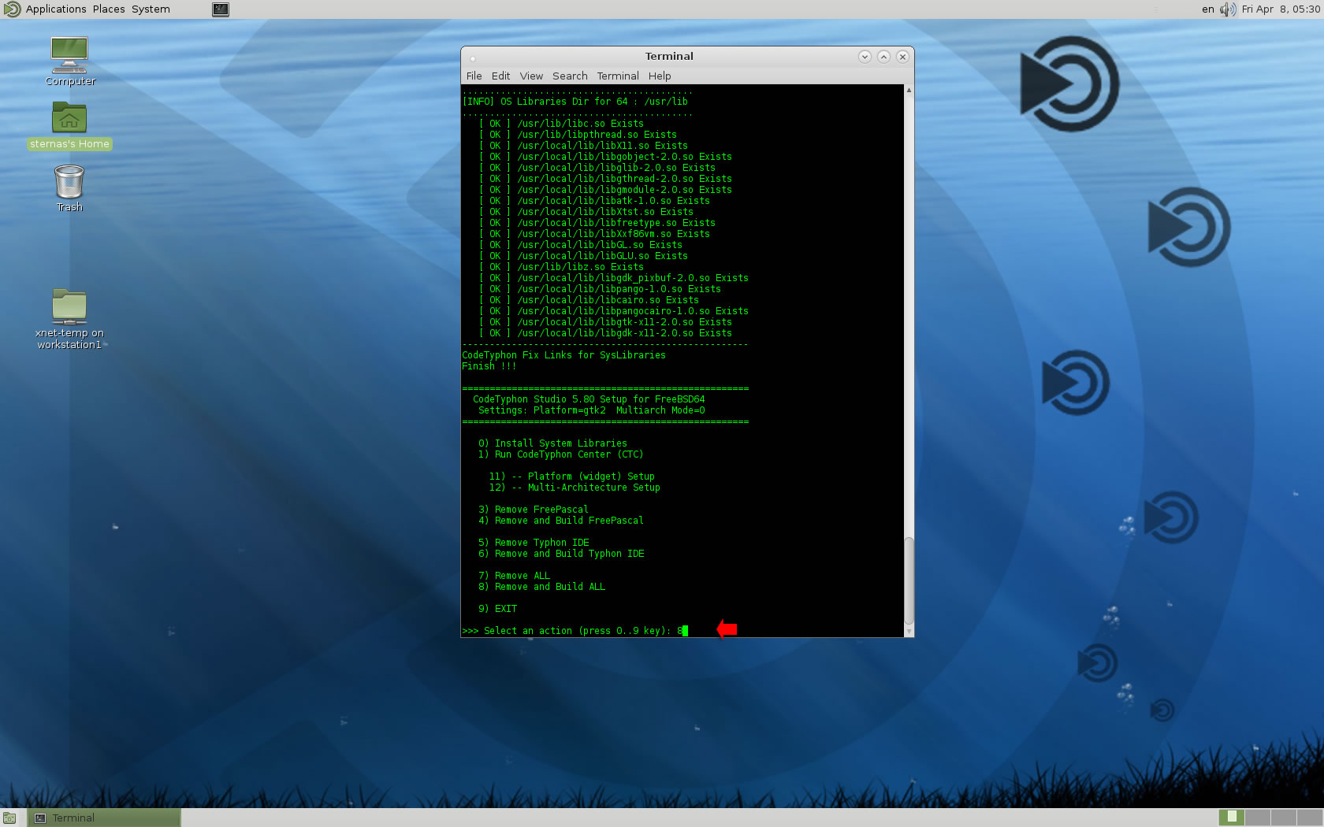Switch to the second workspace
Viewport: 1324px width, 827px height.
click(x=1258, y=818)
